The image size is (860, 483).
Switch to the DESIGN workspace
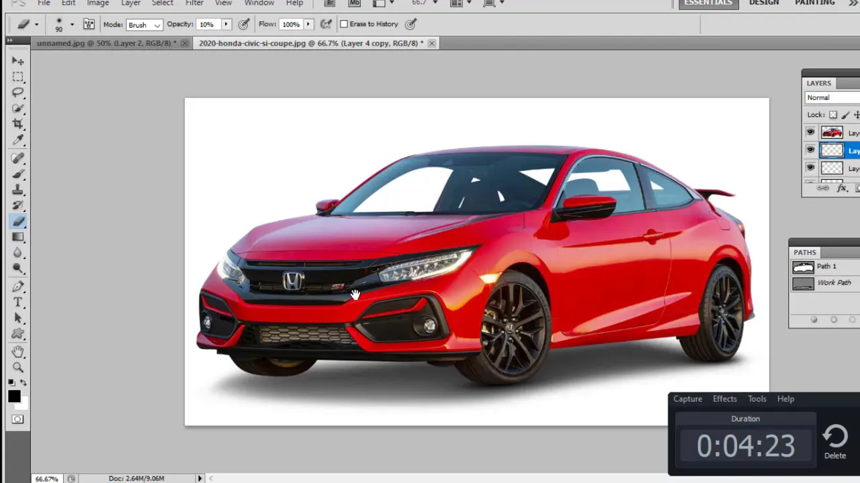point(764,3)
